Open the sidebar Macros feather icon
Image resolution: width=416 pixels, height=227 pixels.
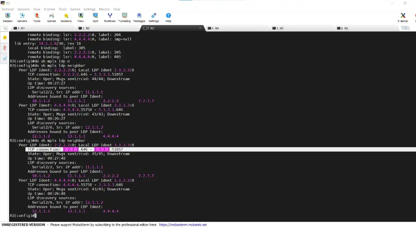5,58
